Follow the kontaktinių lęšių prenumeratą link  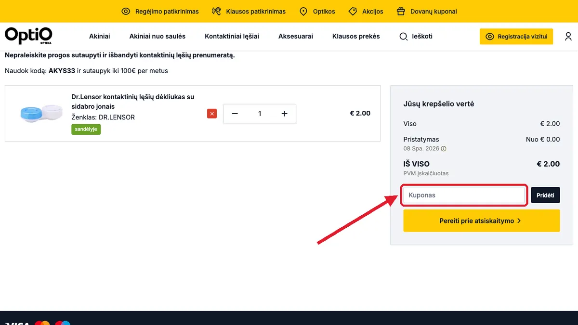point(187,55)
